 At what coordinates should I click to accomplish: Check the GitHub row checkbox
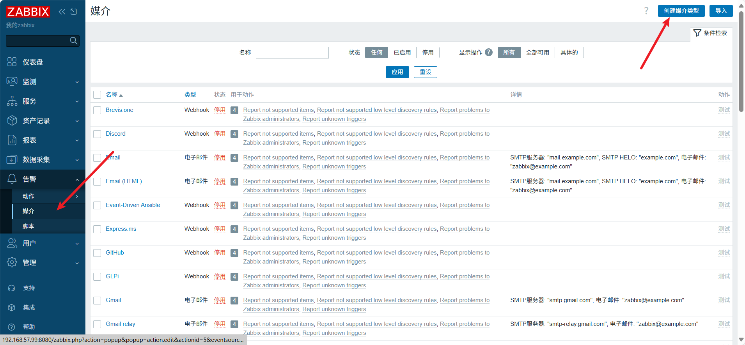(97, 253)
